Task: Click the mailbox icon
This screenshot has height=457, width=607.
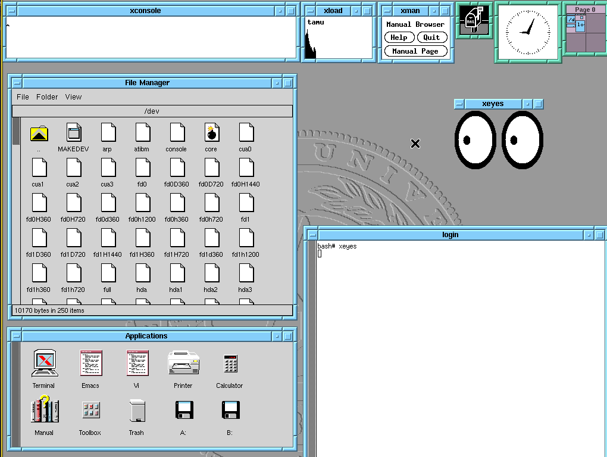Action: click(x=474, y=20)
